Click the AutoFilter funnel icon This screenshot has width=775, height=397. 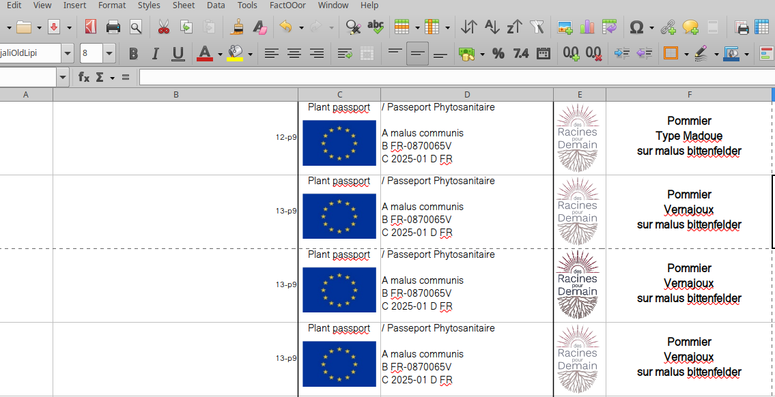click(537, 27)
